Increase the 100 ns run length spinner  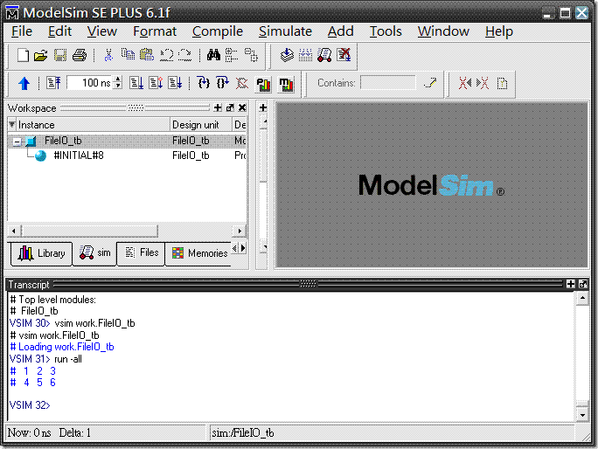coord(118,79)
